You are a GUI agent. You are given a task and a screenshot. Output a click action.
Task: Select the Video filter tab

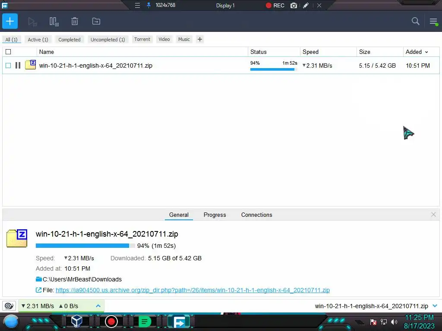click(164, 39)
